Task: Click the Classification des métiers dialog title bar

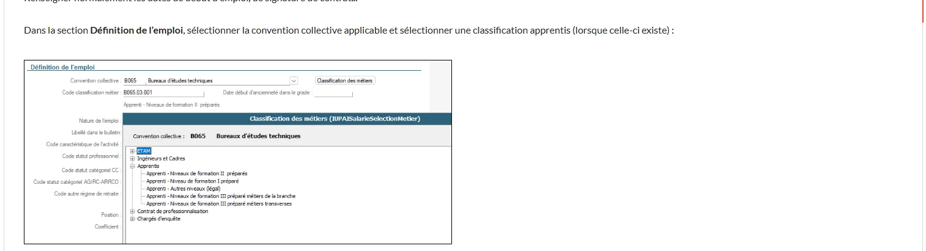Action: point(287,118)
